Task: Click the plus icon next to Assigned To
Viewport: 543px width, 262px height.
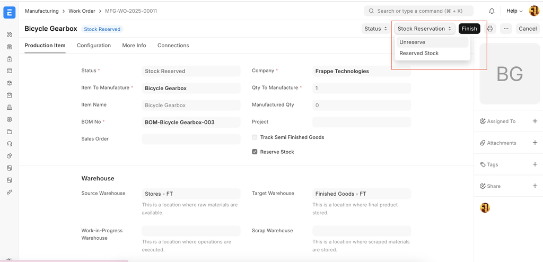Action: click(x=535, y=121)
